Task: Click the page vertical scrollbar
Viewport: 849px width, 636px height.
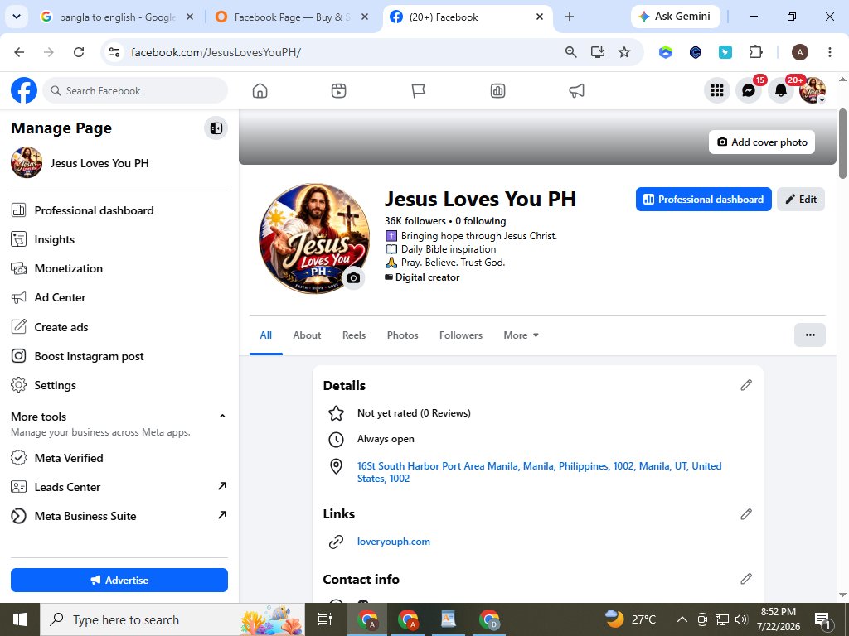Action: pos(842,143)
